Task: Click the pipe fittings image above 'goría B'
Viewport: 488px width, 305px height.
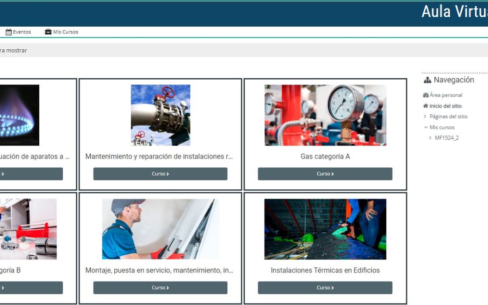Action: [28, 229]
